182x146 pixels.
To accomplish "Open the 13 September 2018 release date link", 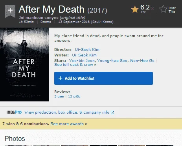I will point(86,22).
